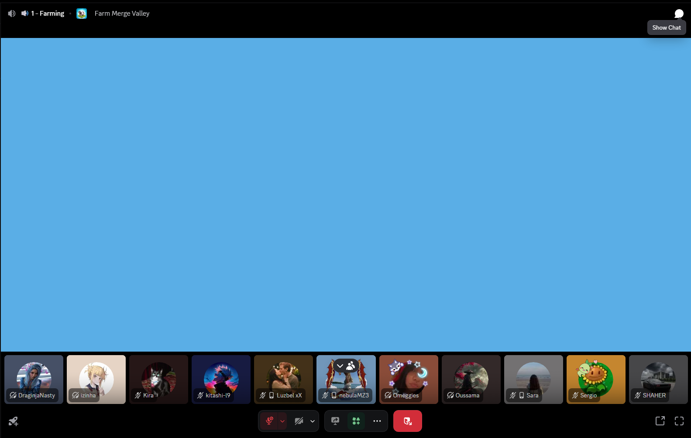Viewport: 691px width, 438px height.
Task: Click the Farm Merge Valley app icon
Action: click(82, 14)
